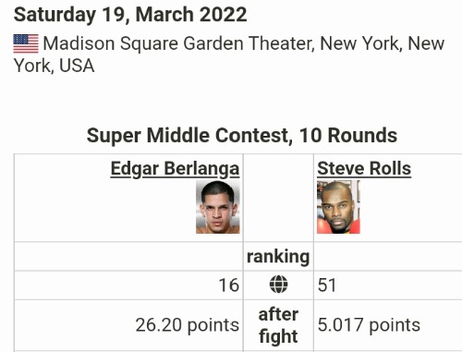462x352 pixels.
Task: Click the Madison Square Garden Theater venue text
Action: point(178,43)
